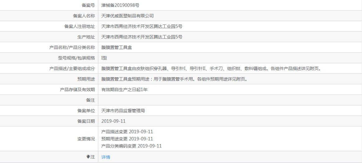Select change entry 产品描述变更 2019-09-11

coord(127,132)
